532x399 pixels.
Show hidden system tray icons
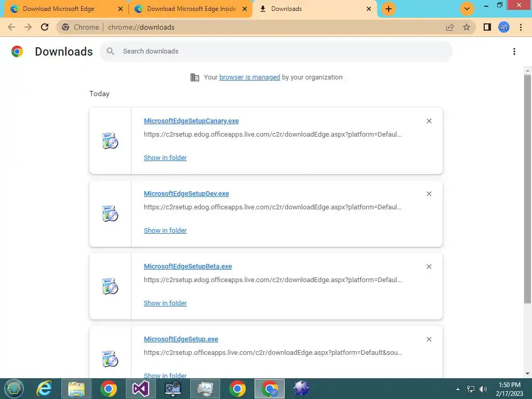click(x=458, y=389)
